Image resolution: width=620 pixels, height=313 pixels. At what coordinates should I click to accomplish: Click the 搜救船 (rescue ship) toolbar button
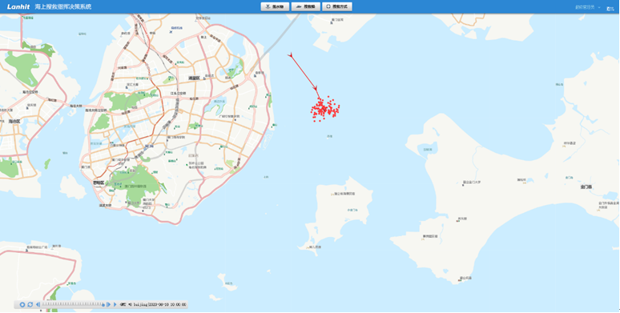(x=306, y=6)
